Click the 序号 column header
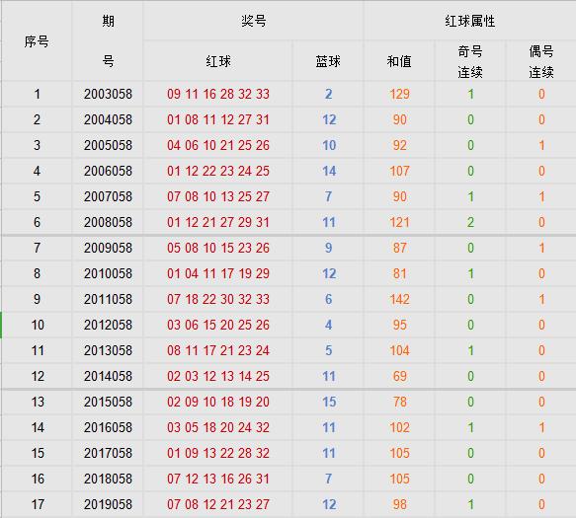Screen dimensions: 576x518 pyautogui.click(x=37, y=41)
